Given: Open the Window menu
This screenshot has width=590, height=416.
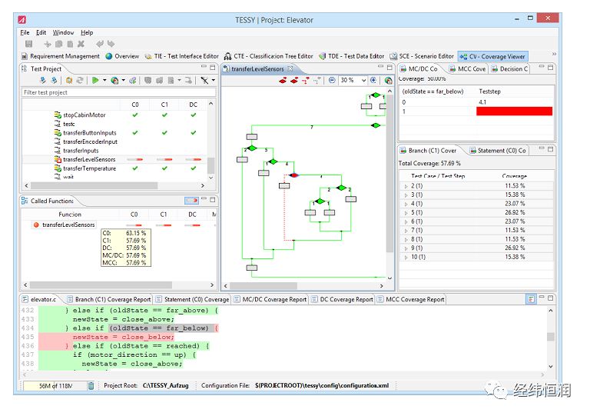Looking at the screenshot, I should tap(63, 33).
